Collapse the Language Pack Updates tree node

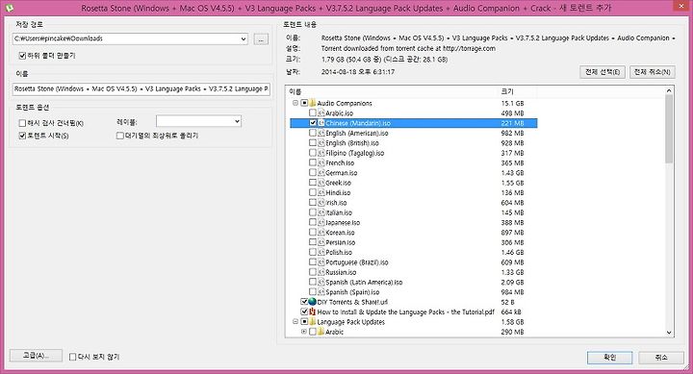[x=295, y=322]
